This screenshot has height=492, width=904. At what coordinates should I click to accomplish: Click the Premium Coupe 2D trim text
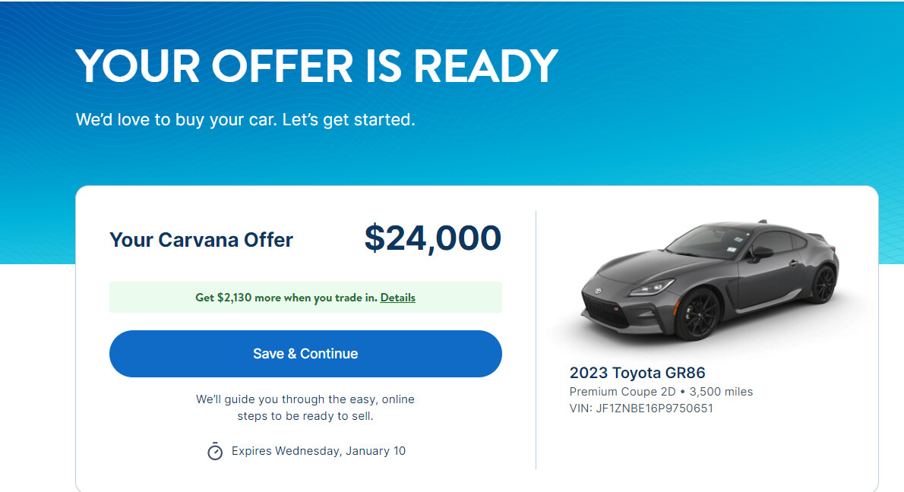pos(623,392)
